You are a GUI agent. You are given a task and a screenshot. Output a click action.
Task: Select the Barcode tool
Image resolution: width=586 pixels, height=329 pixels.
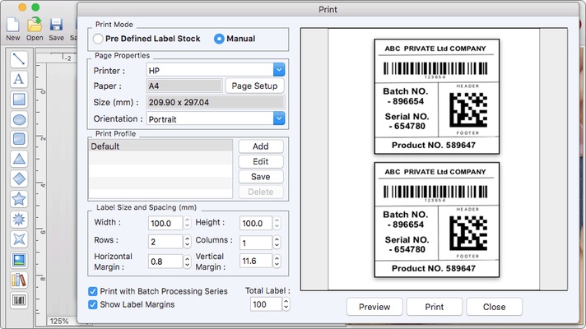tap(19, 300)
